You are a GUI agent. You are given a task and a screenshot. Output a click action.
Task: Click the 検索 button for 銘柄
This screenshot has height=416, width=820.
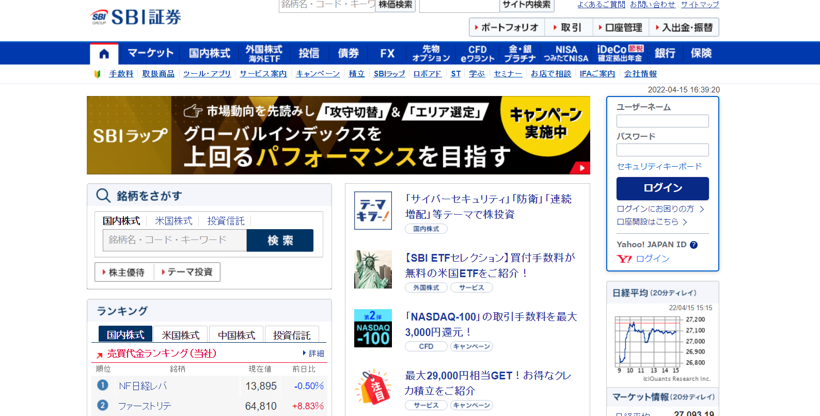pos(280,241)
